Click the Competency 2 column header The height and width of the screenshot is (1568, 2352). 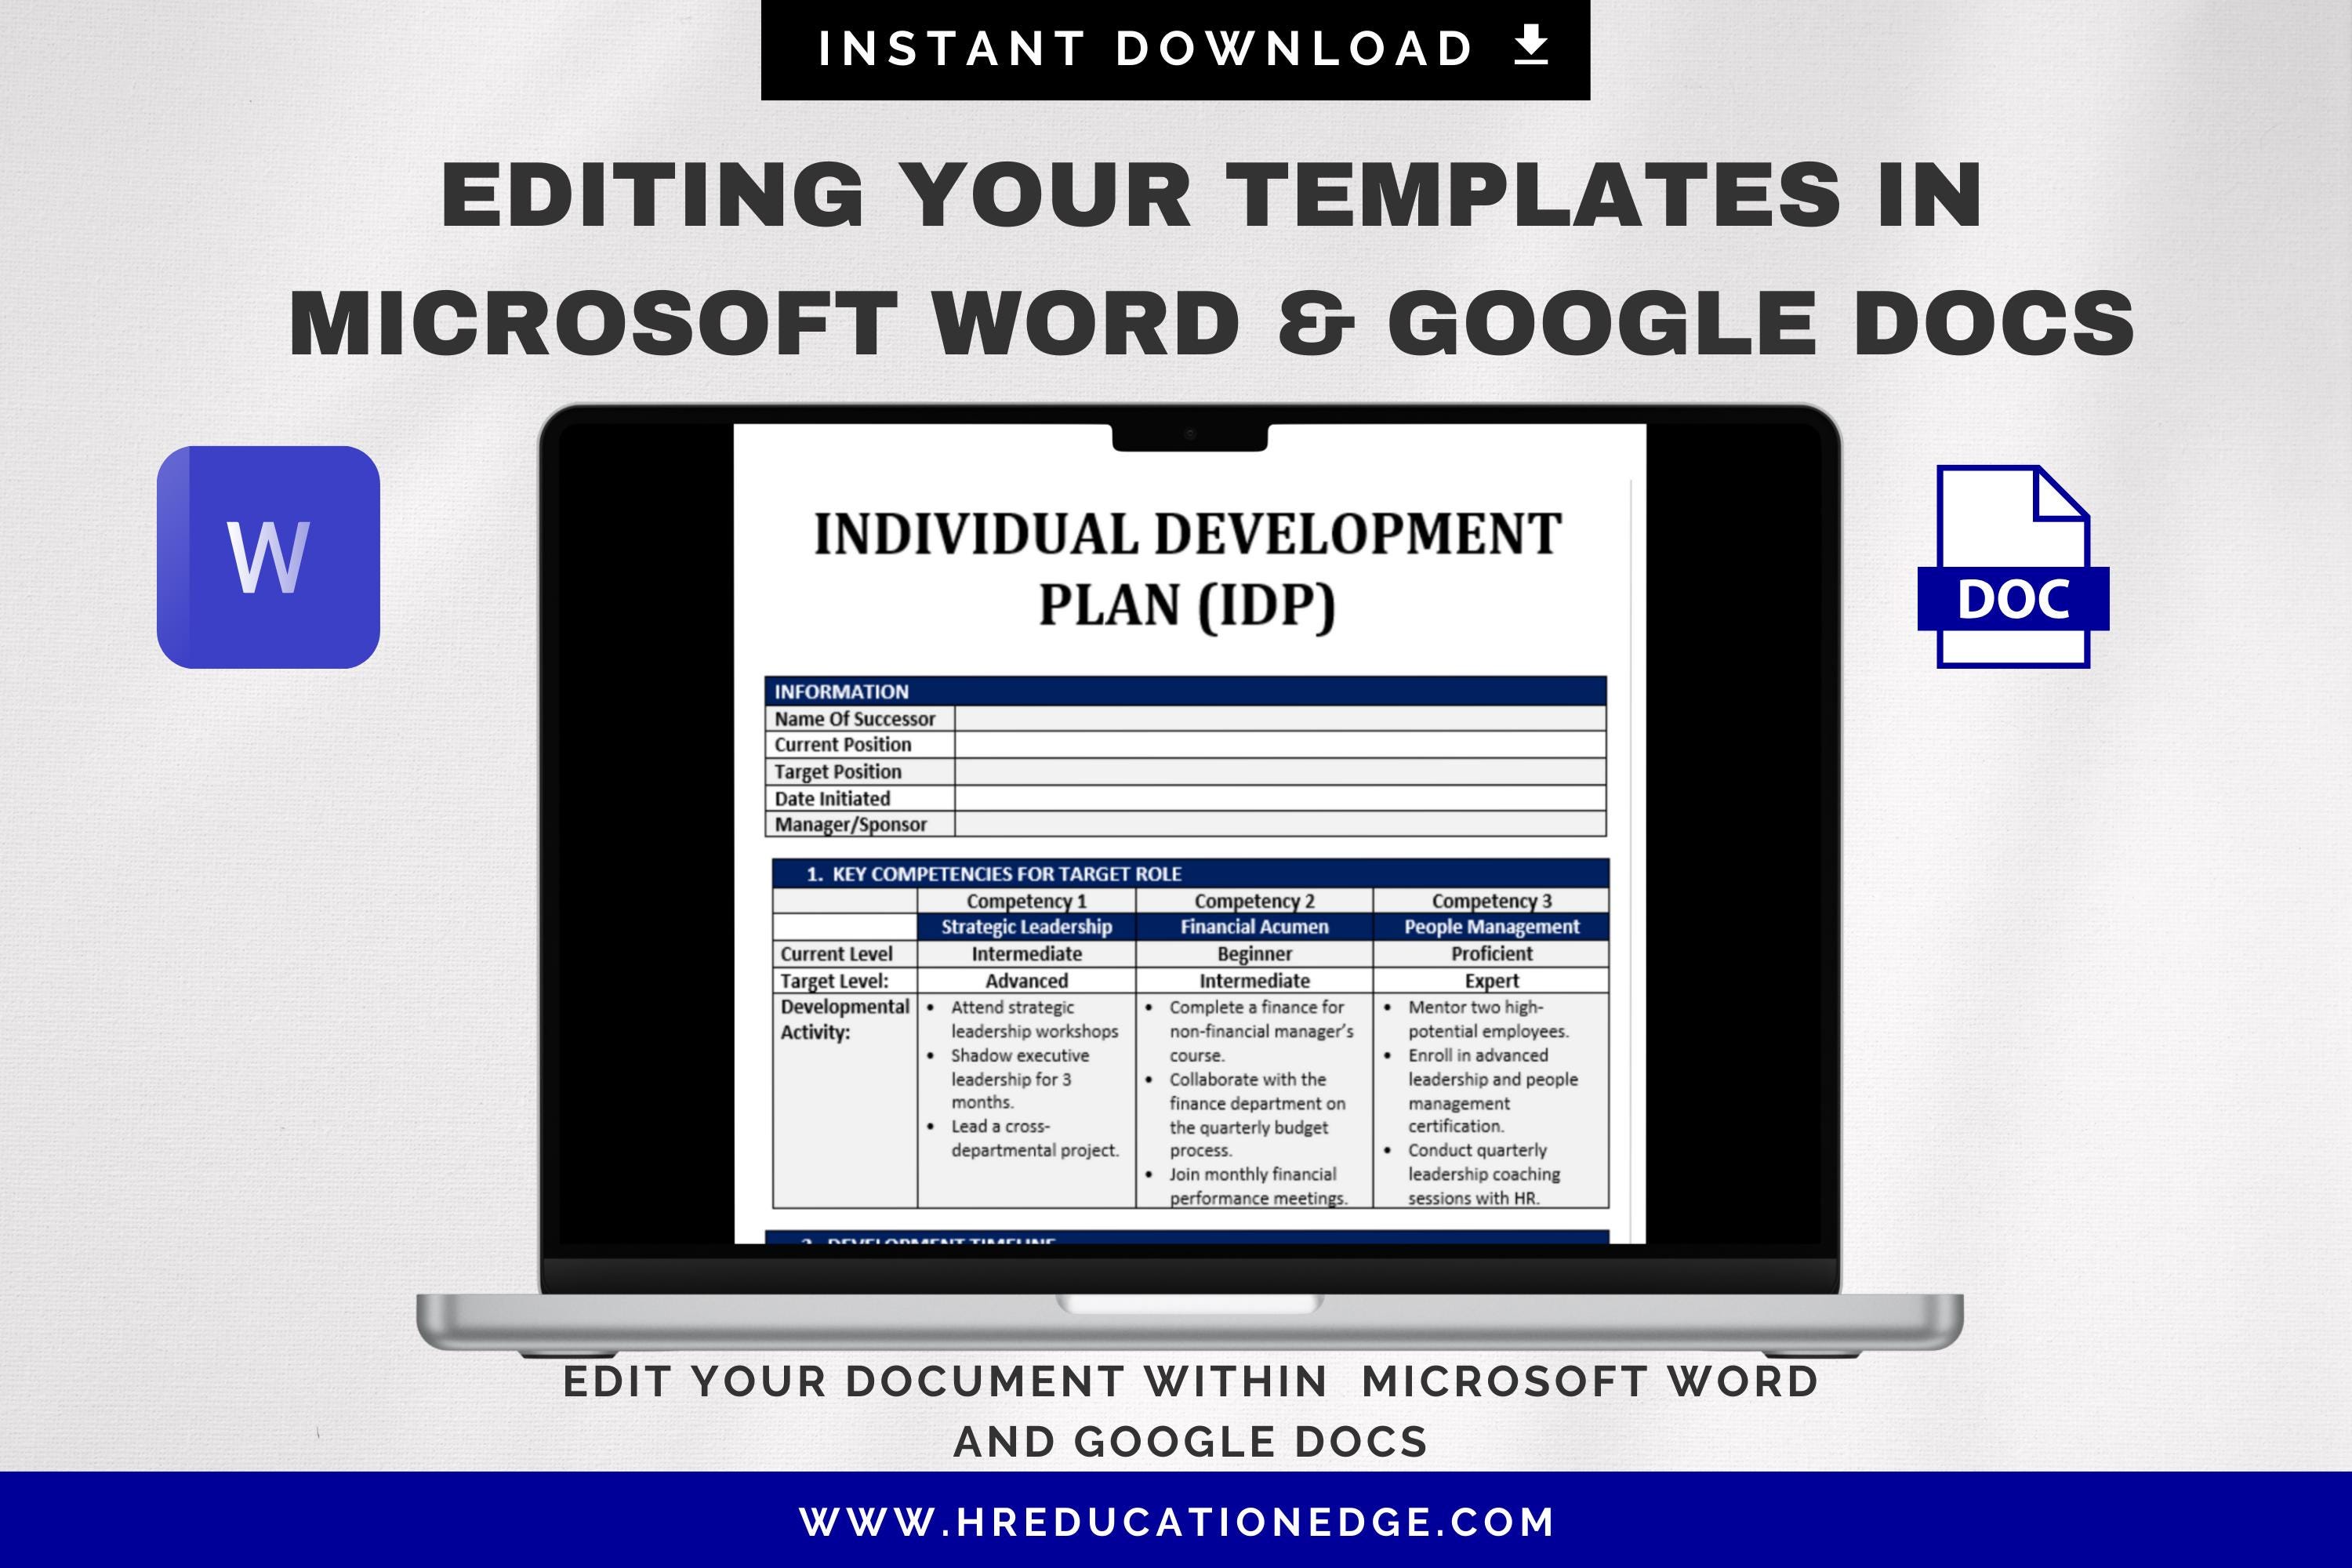click(x=1254, y=900)
